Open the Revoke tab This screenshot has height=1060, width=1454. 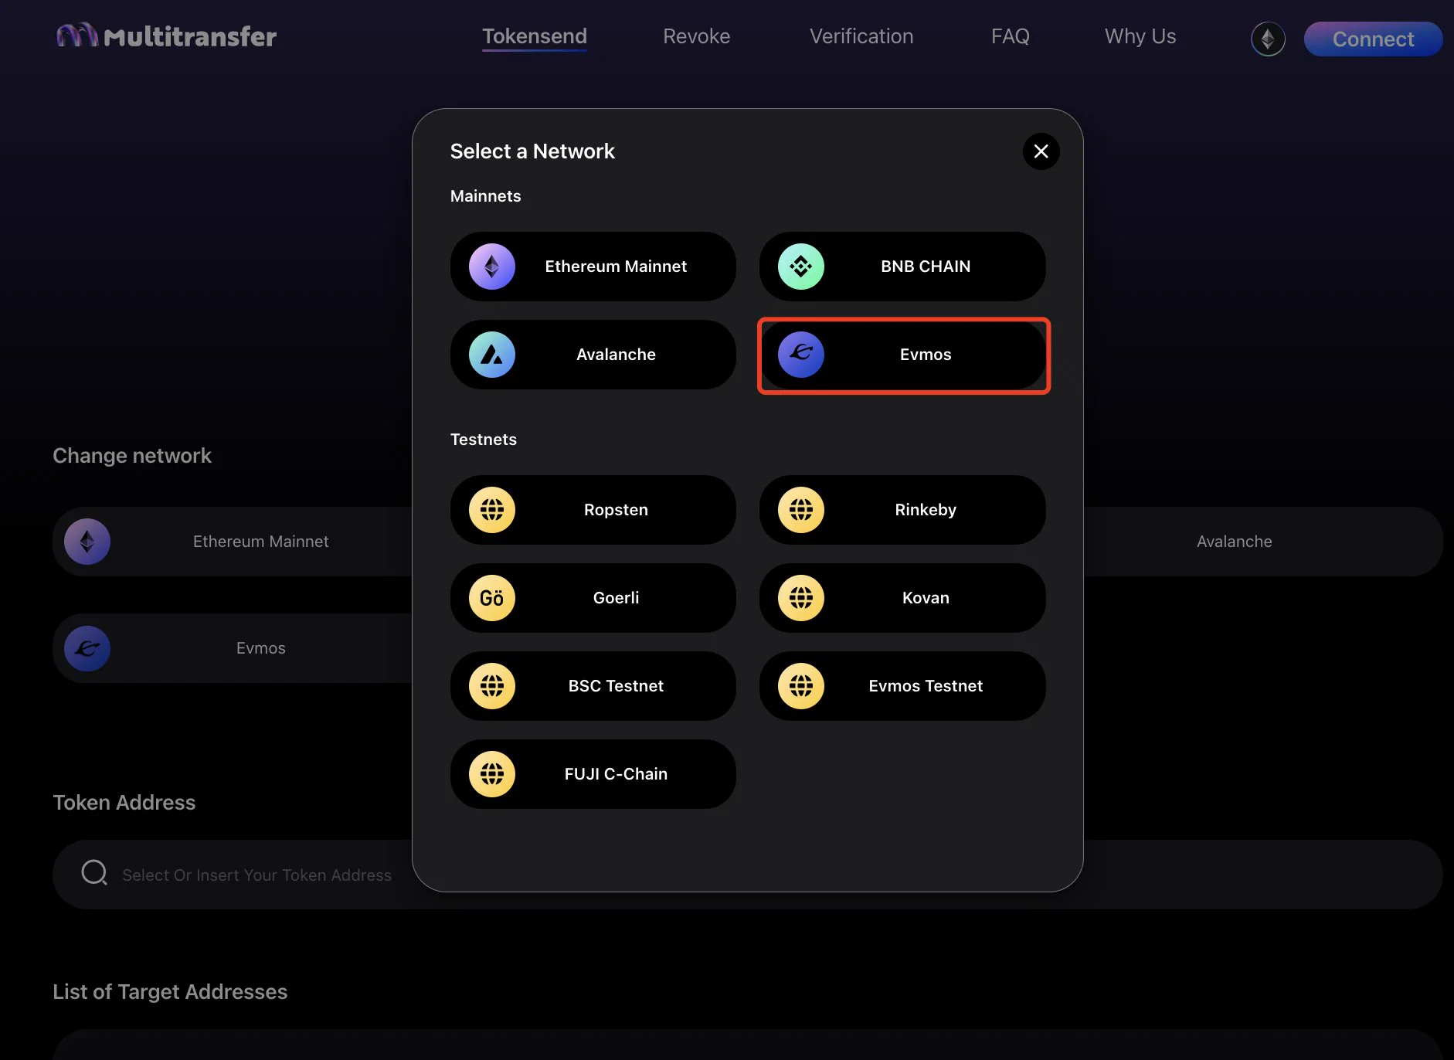coord(696,36)
